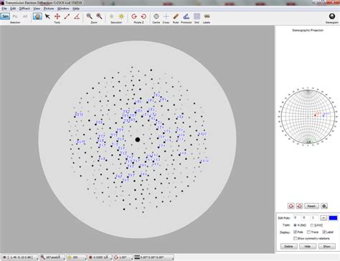Increase saturation with the bright sun icon
Screen dimensions: 340x261
pyautogui.click(x=121, y=16)
